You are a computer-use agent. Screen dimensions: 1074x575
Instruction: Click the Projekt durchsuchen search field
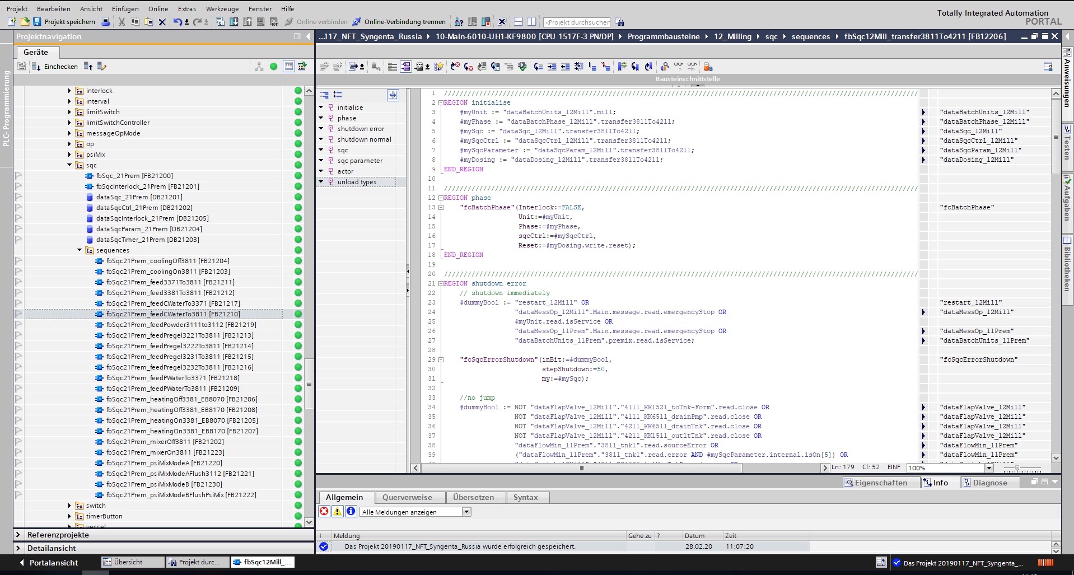[577, 22]
